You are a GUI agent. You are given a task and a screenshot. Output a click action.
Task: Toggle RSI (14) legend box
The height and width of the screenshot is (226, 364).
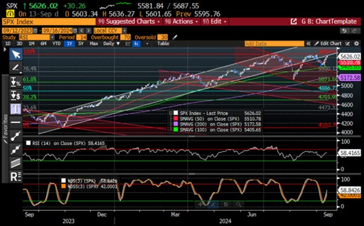click(x=28, y=143)
